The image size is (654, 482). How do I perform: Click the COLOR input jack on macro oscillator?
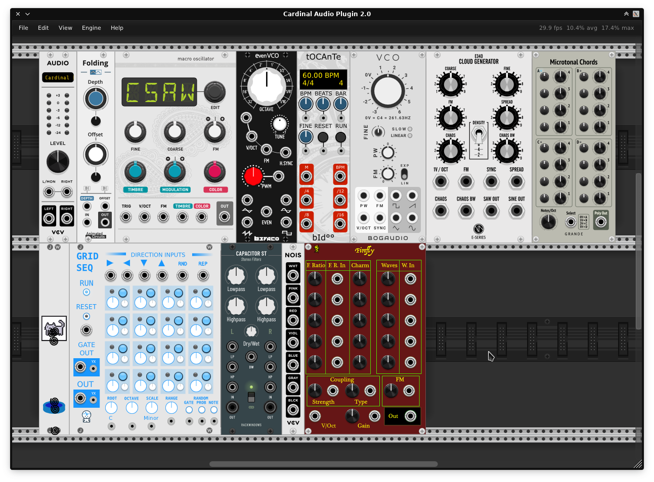(x=202, y=217)
